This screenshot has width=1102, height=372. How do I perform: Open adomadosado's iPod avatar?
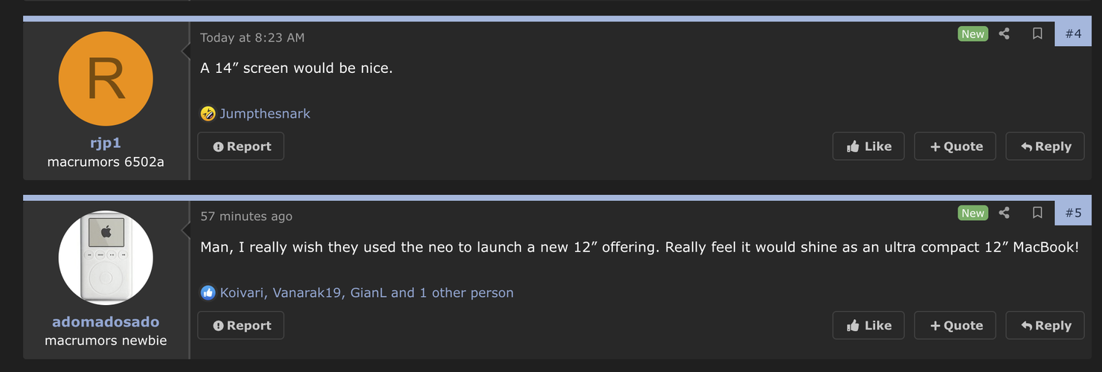click(x=106, y=257)
